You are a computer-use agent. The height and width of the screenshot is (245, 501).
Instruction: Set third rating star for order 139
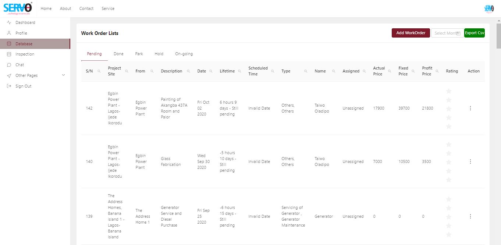(x=448, y=217)
